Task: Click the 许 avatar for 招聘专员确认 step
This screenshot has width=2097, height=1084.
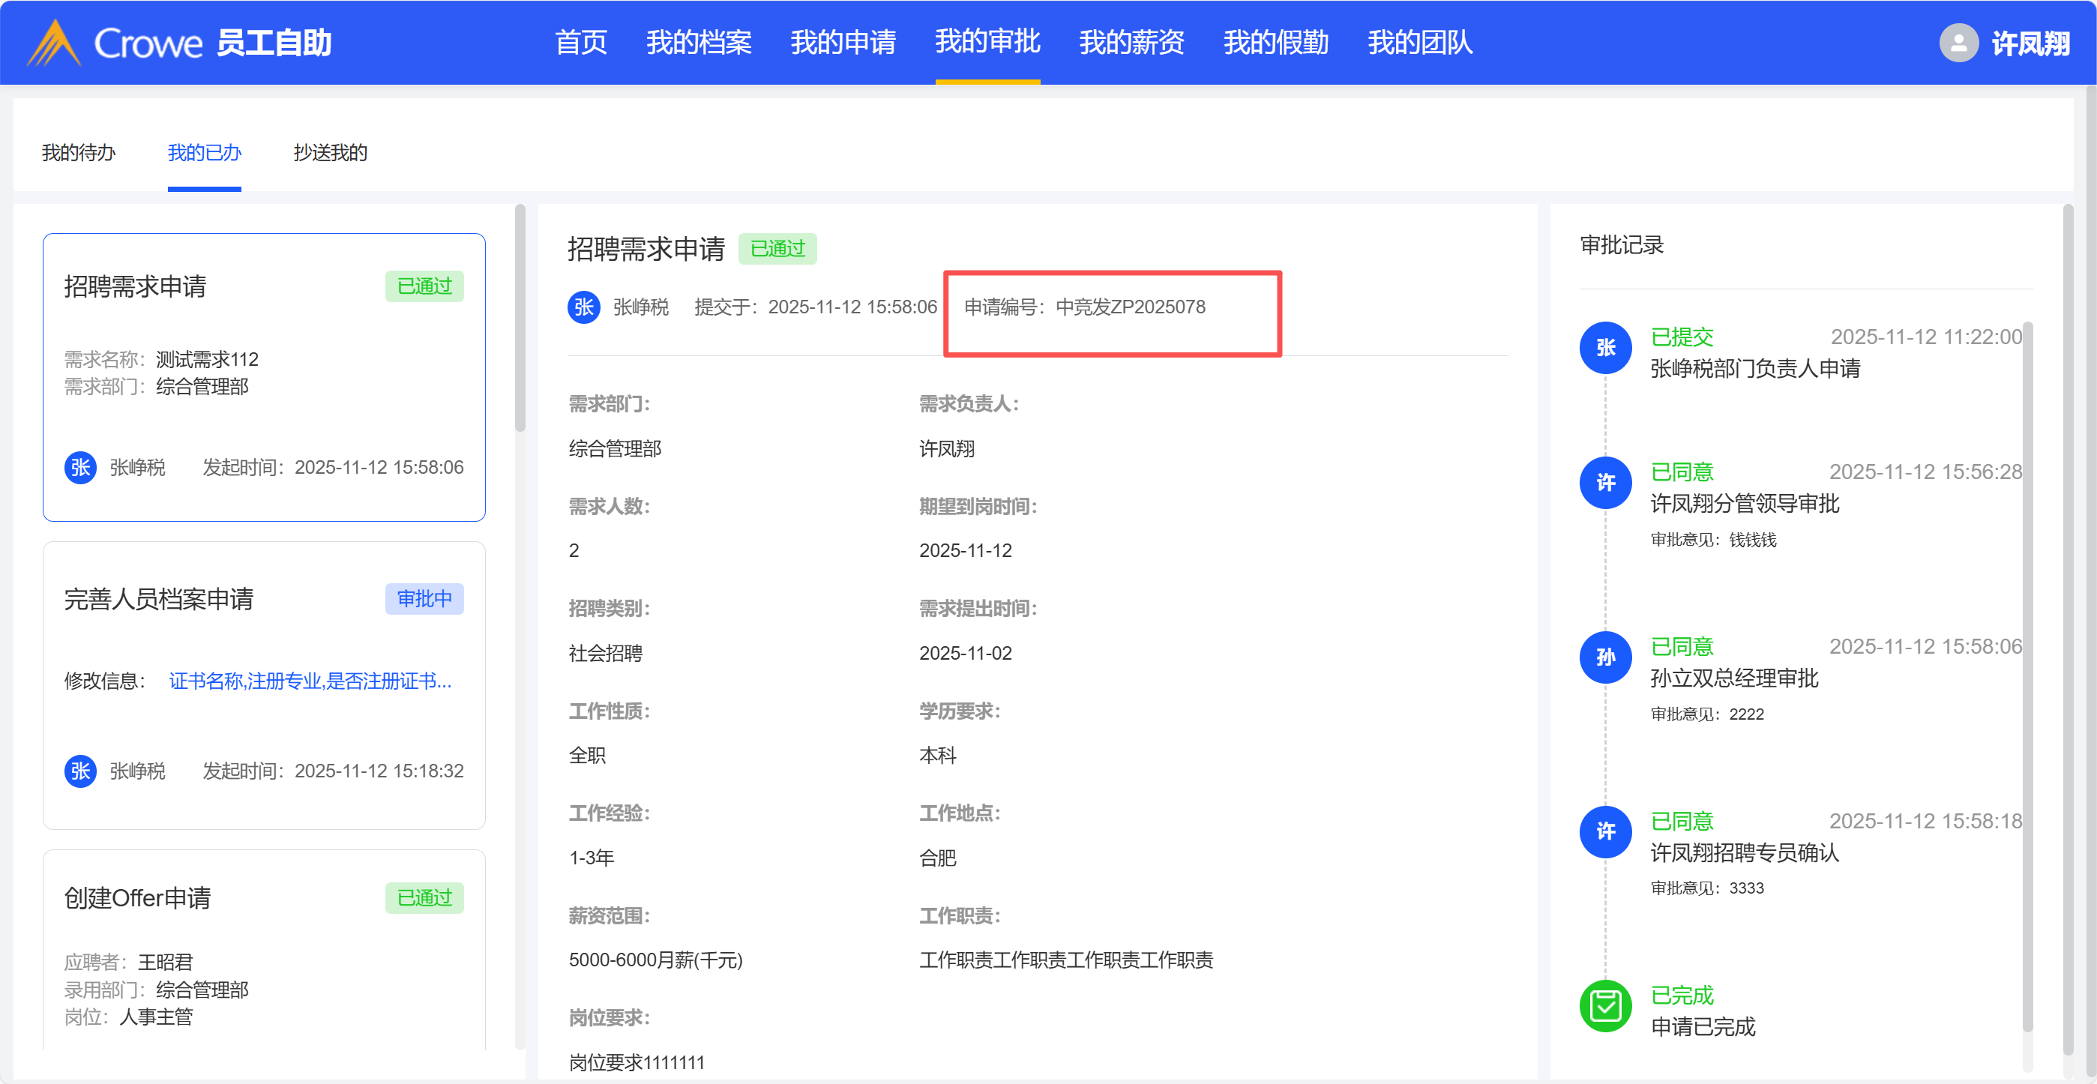Action: pos(1604,831)
